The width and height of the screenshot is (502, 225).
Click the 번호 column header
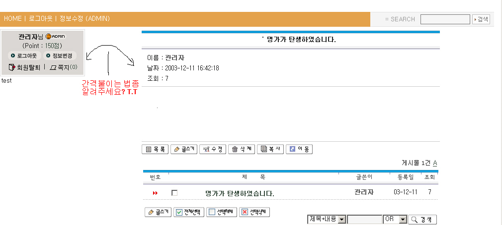tap(155, 177)
